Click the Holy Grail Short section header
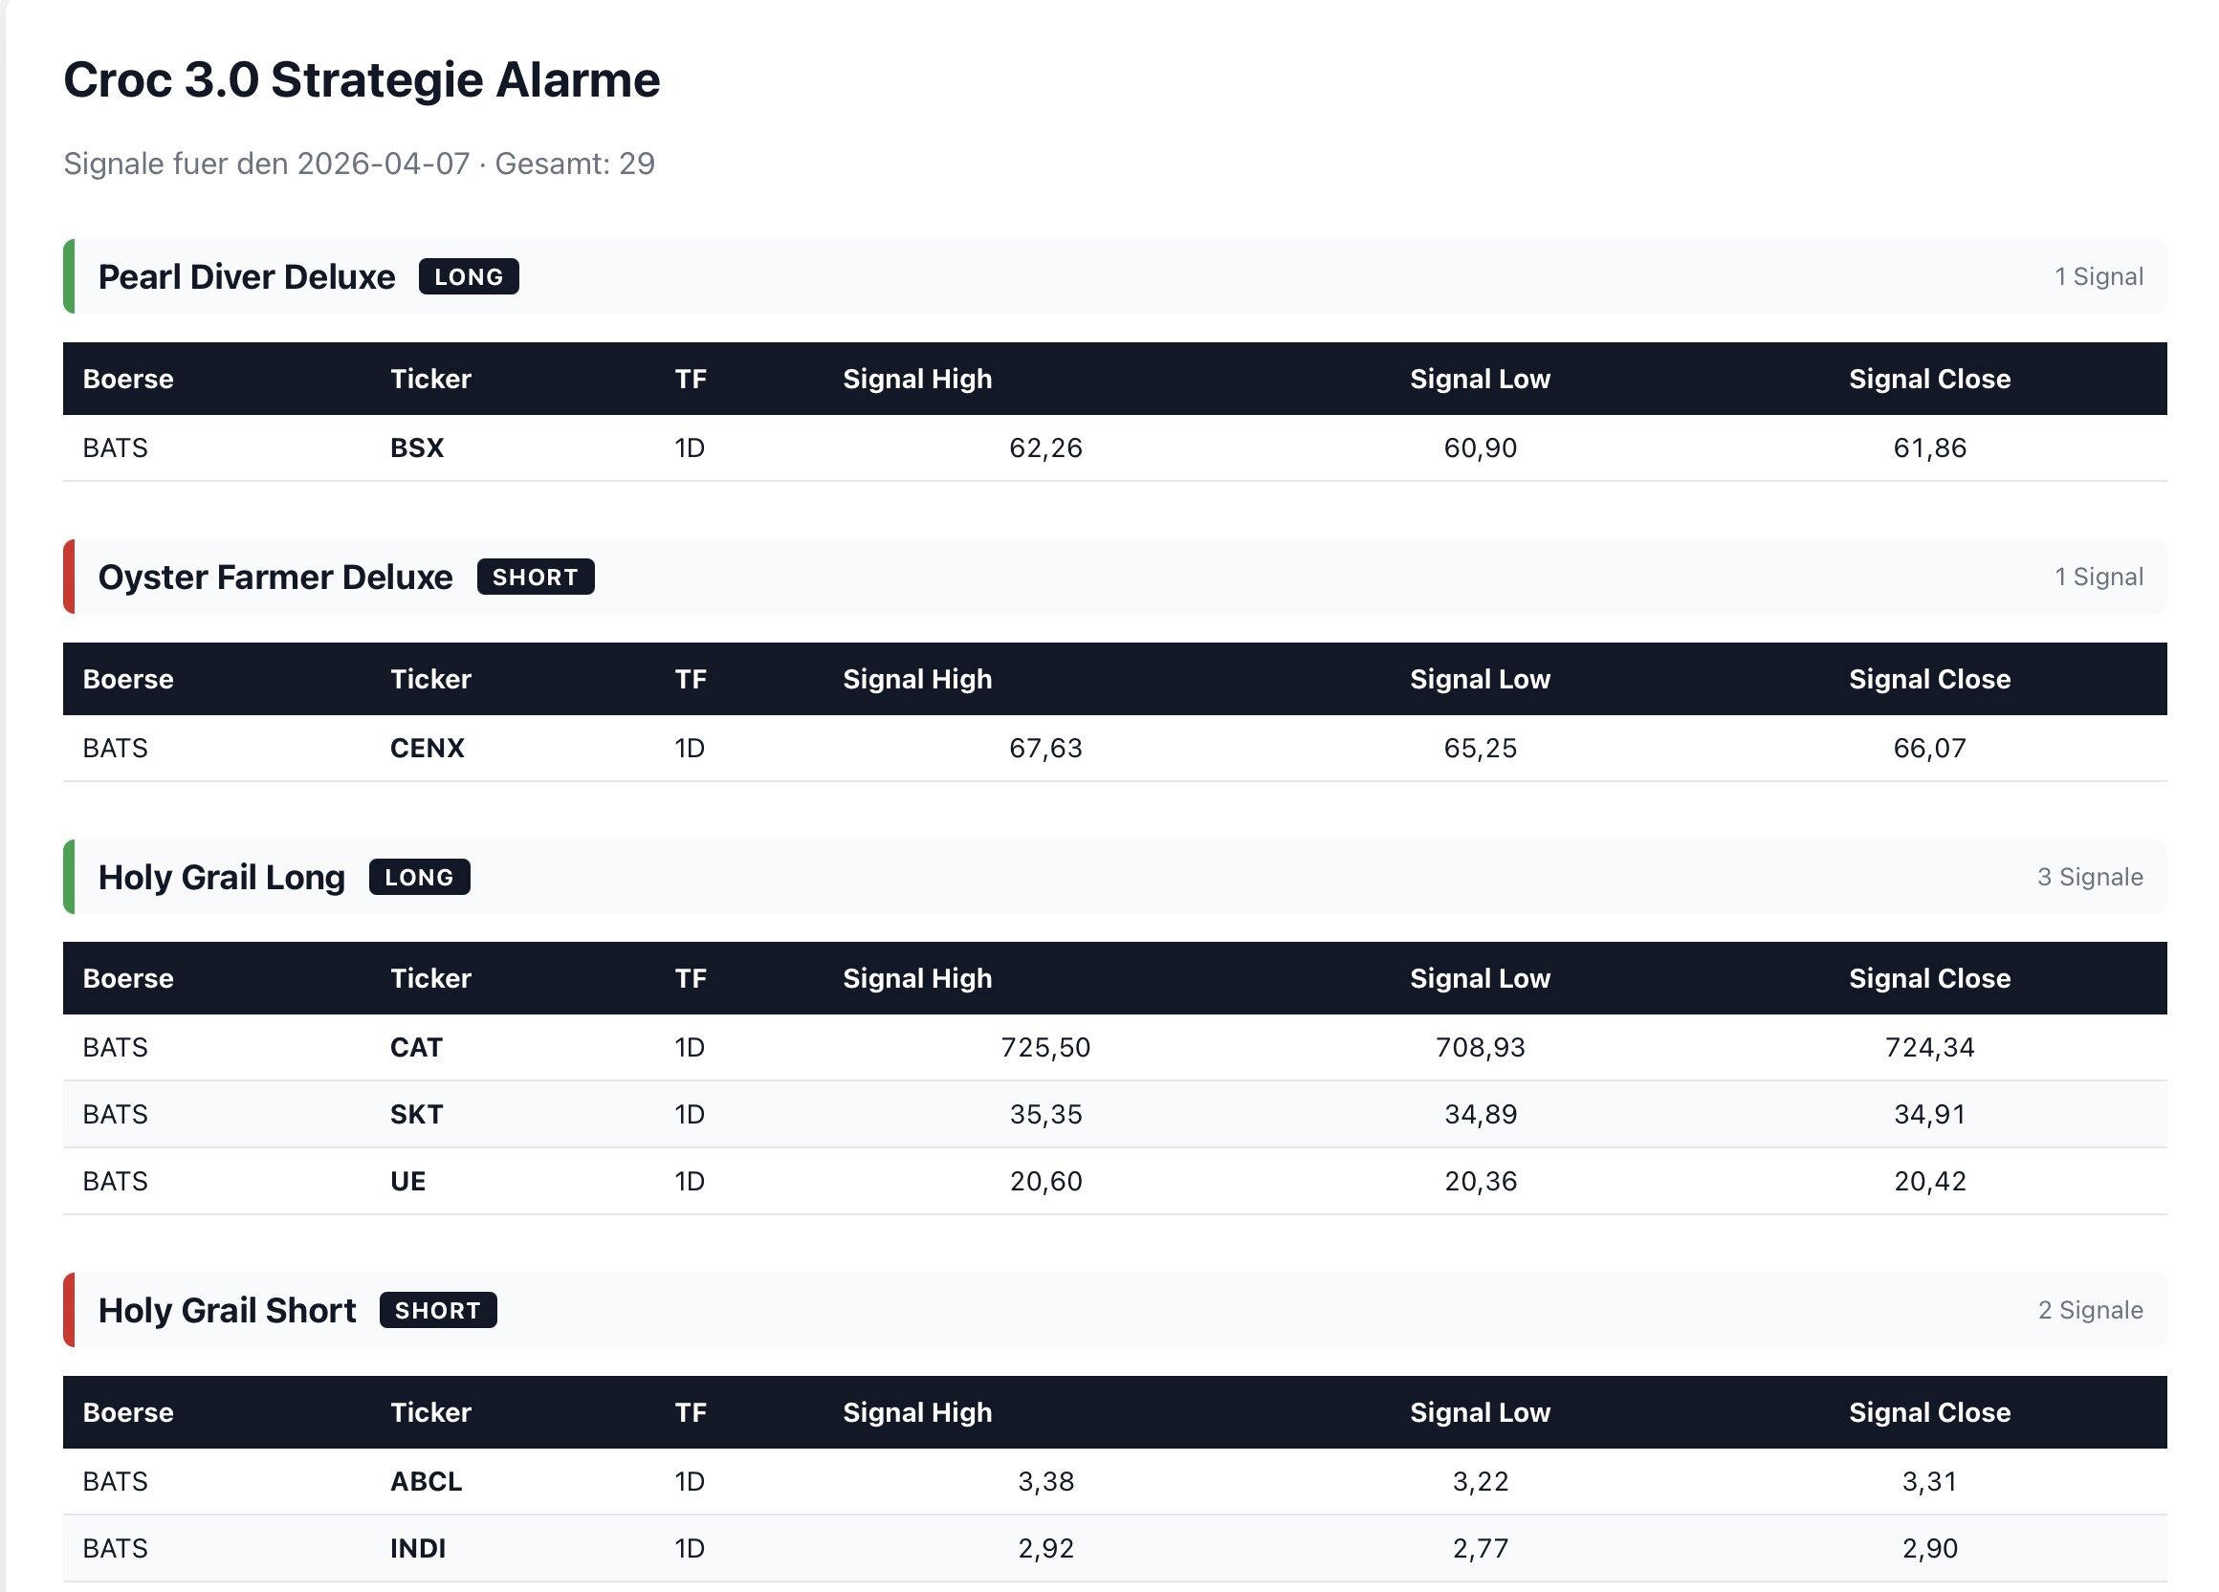2219x1592 pixels. (227, 1310)
